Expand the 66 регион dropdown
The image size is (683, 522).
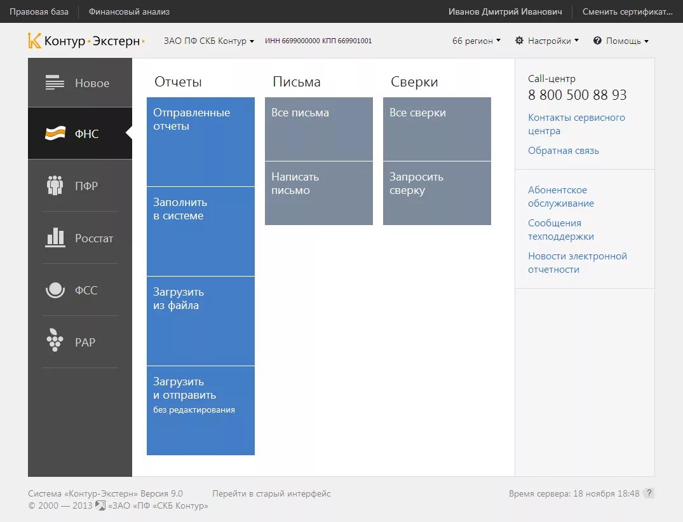tap(477, 41)
